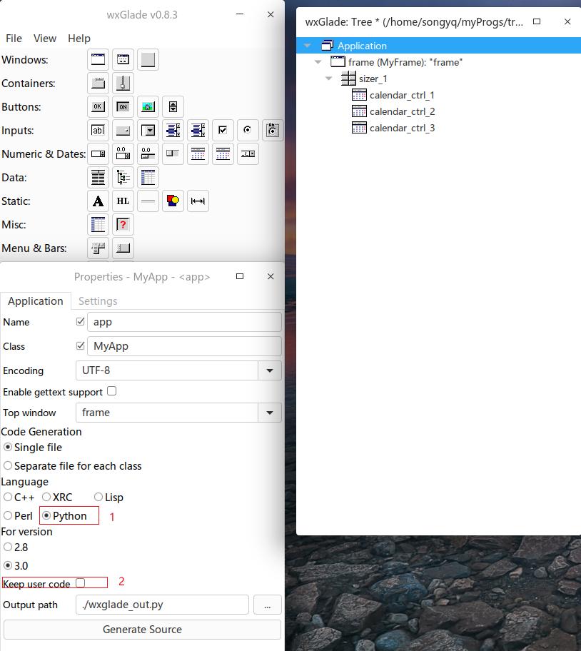This screenshot has width=581, height=651.
Task: Insert an ON Toggle Button widget
Action: pos(123,106)
